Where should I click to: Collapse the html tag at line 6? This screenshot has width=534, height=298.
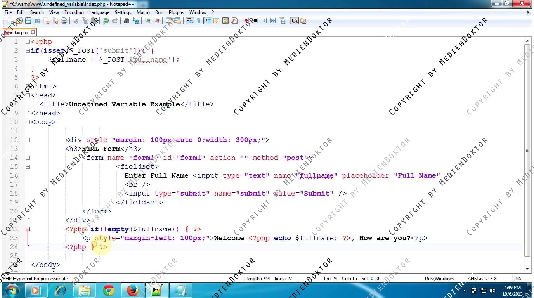(28, 86)
